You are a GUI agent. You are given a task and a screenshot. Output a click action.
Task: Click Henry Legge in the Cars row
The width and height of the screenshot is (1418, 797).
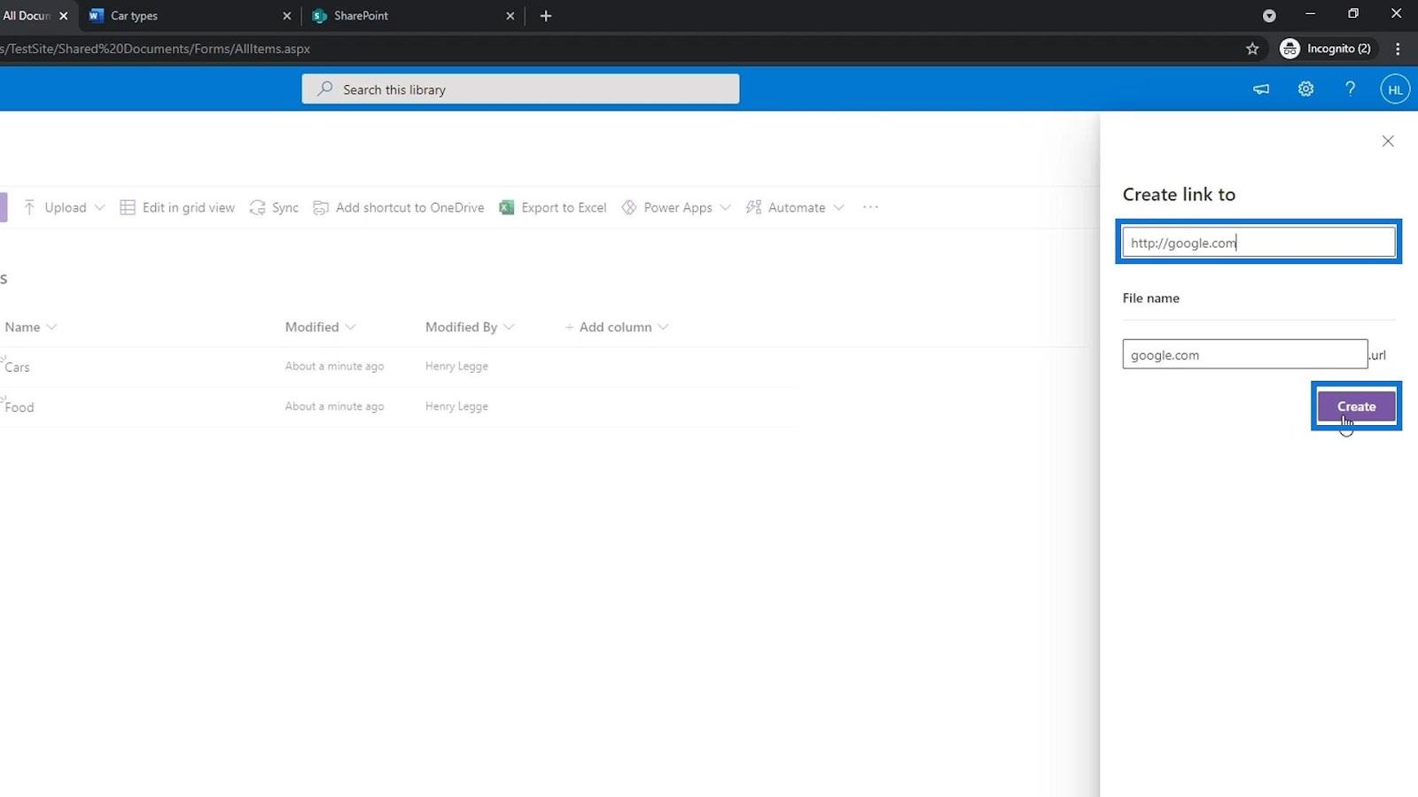click(456, 366)
